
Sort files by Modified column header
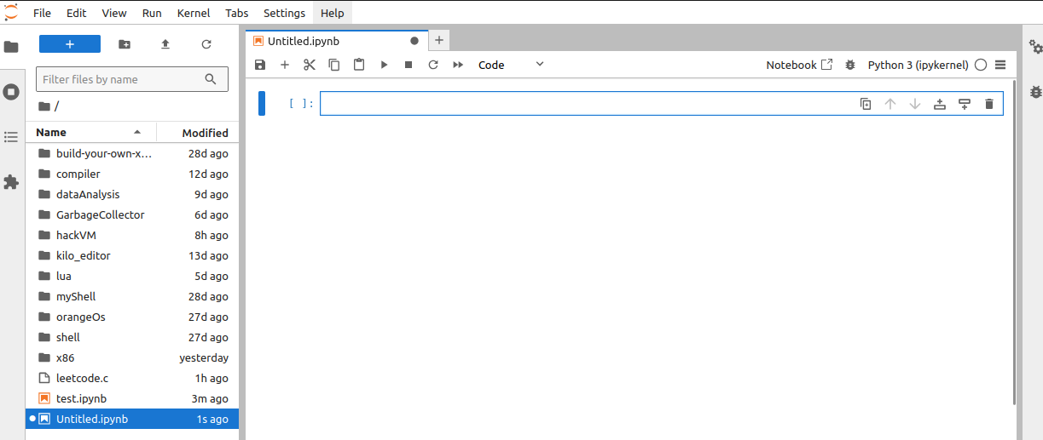pos(198,133)
